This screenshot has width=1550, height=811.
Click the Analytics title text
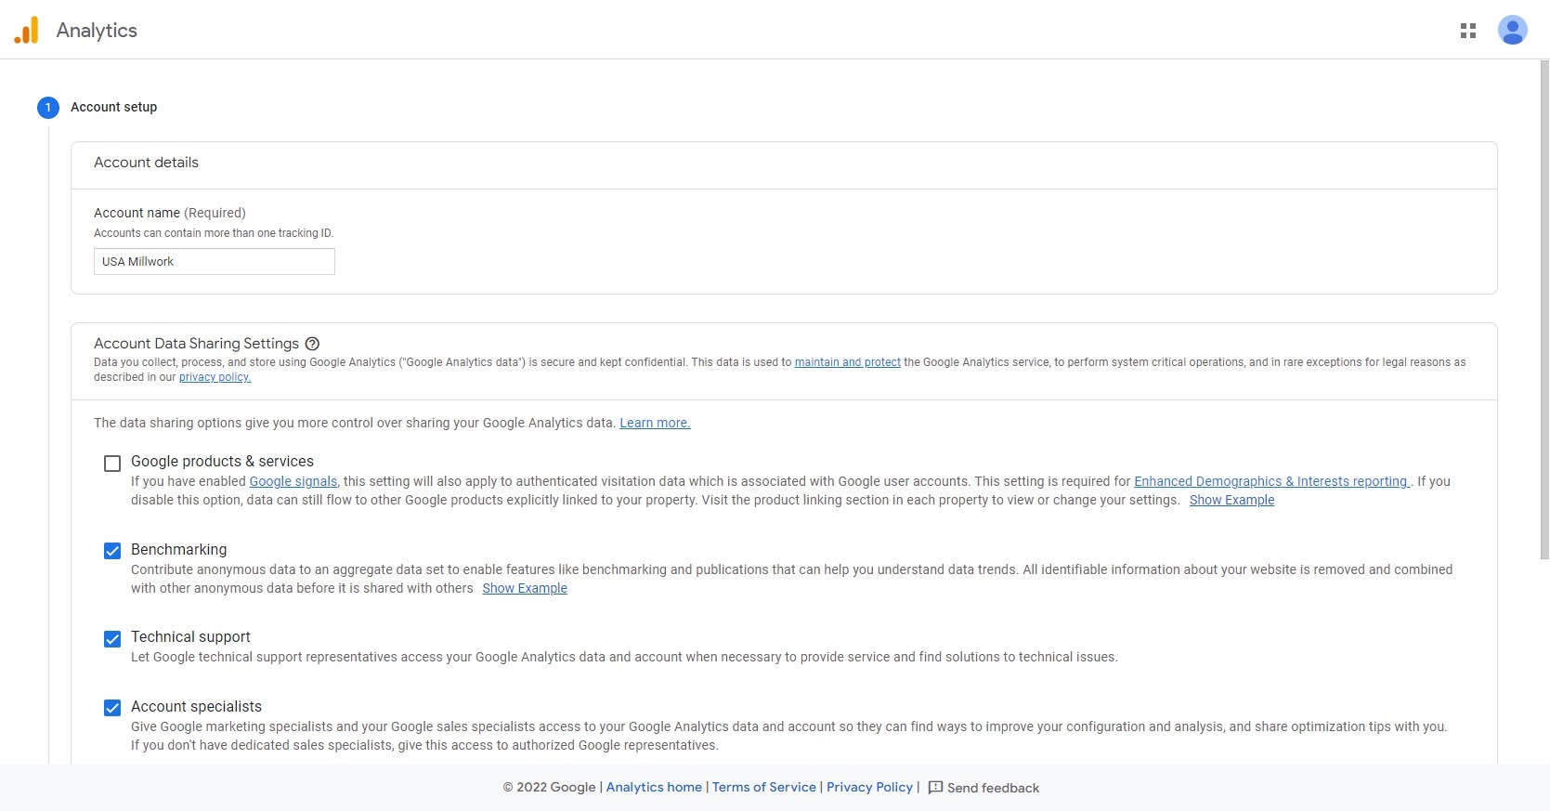coord(97,31)
